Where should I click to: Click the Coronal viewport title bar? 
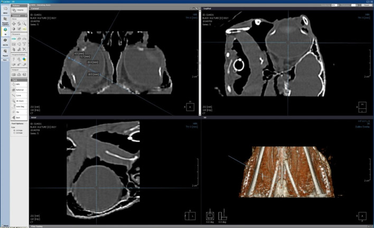point(115,8)
